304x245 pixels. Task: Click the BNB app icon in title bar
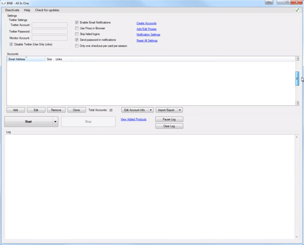tap(4, 3)
